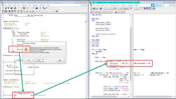Image resolution: width=176 pixels, height=99 pixels.
Task: Open Window menu in SCL window
Action: [130, 5]
